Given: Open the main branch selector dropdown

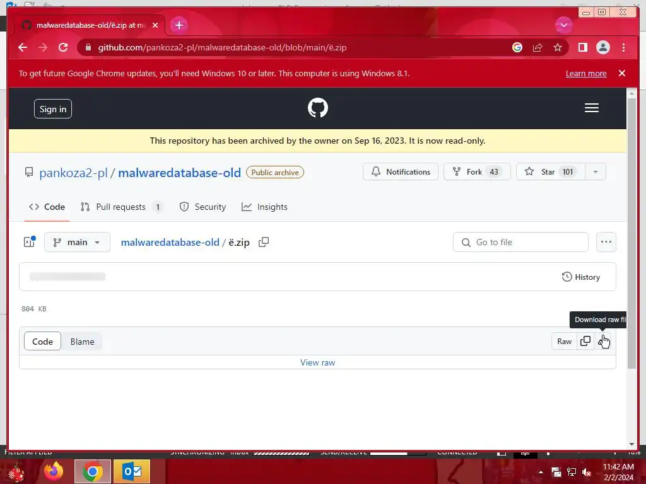Looking at the screenshot, I should tap(77, 242).
